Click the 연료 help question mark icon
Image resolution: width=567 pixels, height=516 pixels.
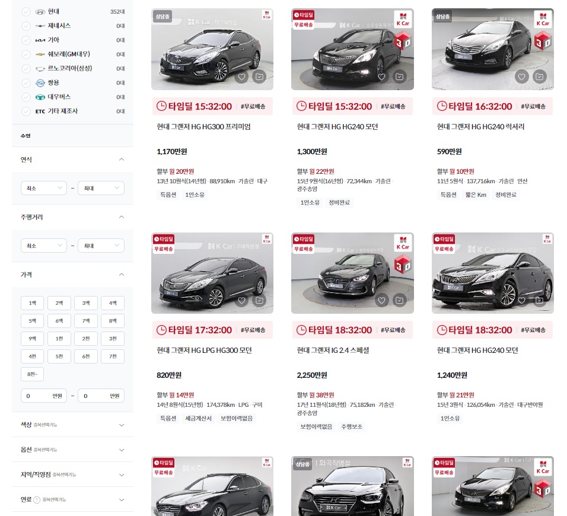pyautogui.click(x=37, y=500)
